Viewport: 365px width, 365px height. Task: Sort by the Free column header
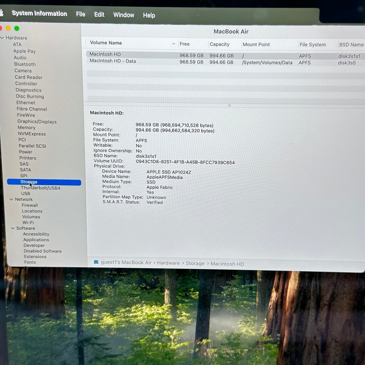185,44
